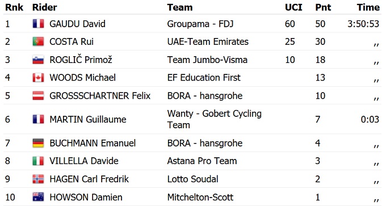Sort results by the Rnk column header
This screenshot has height=206, width=386.
[14, 7]
